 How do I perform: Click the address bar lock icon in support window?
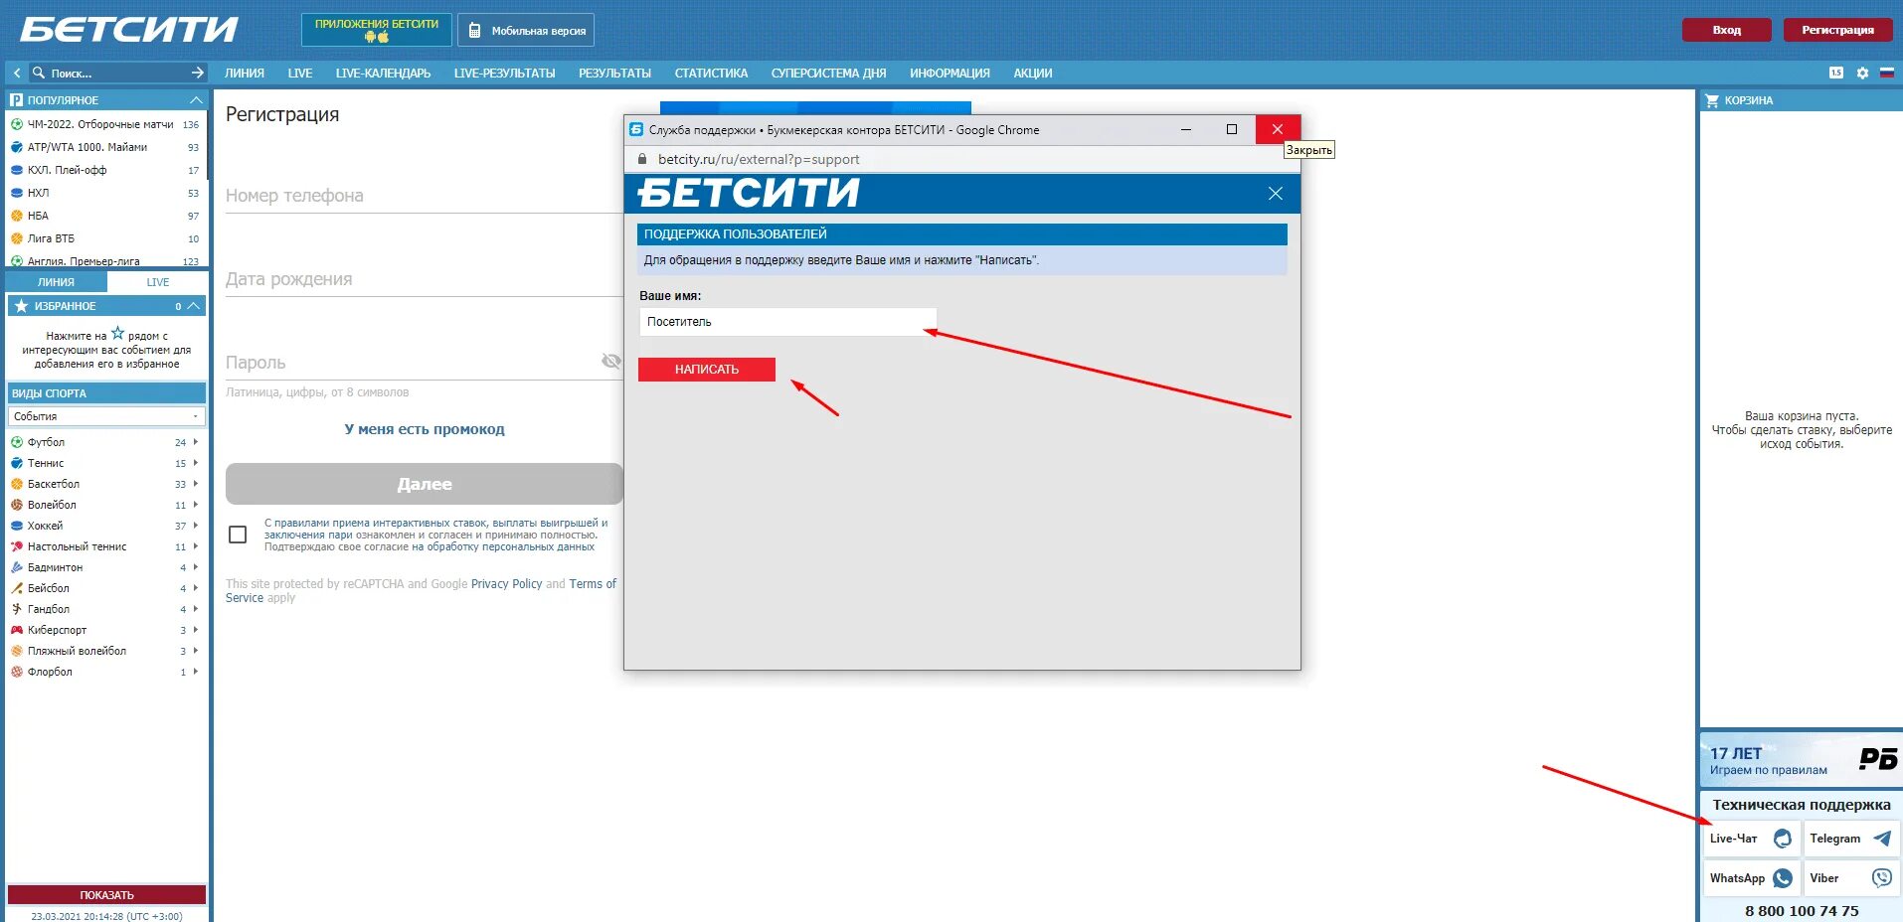point(642,159)
